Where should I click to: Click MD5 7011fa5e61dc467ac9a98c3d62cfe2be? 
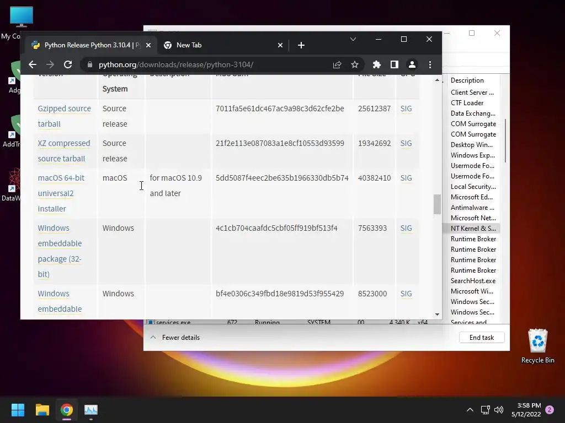280,109
